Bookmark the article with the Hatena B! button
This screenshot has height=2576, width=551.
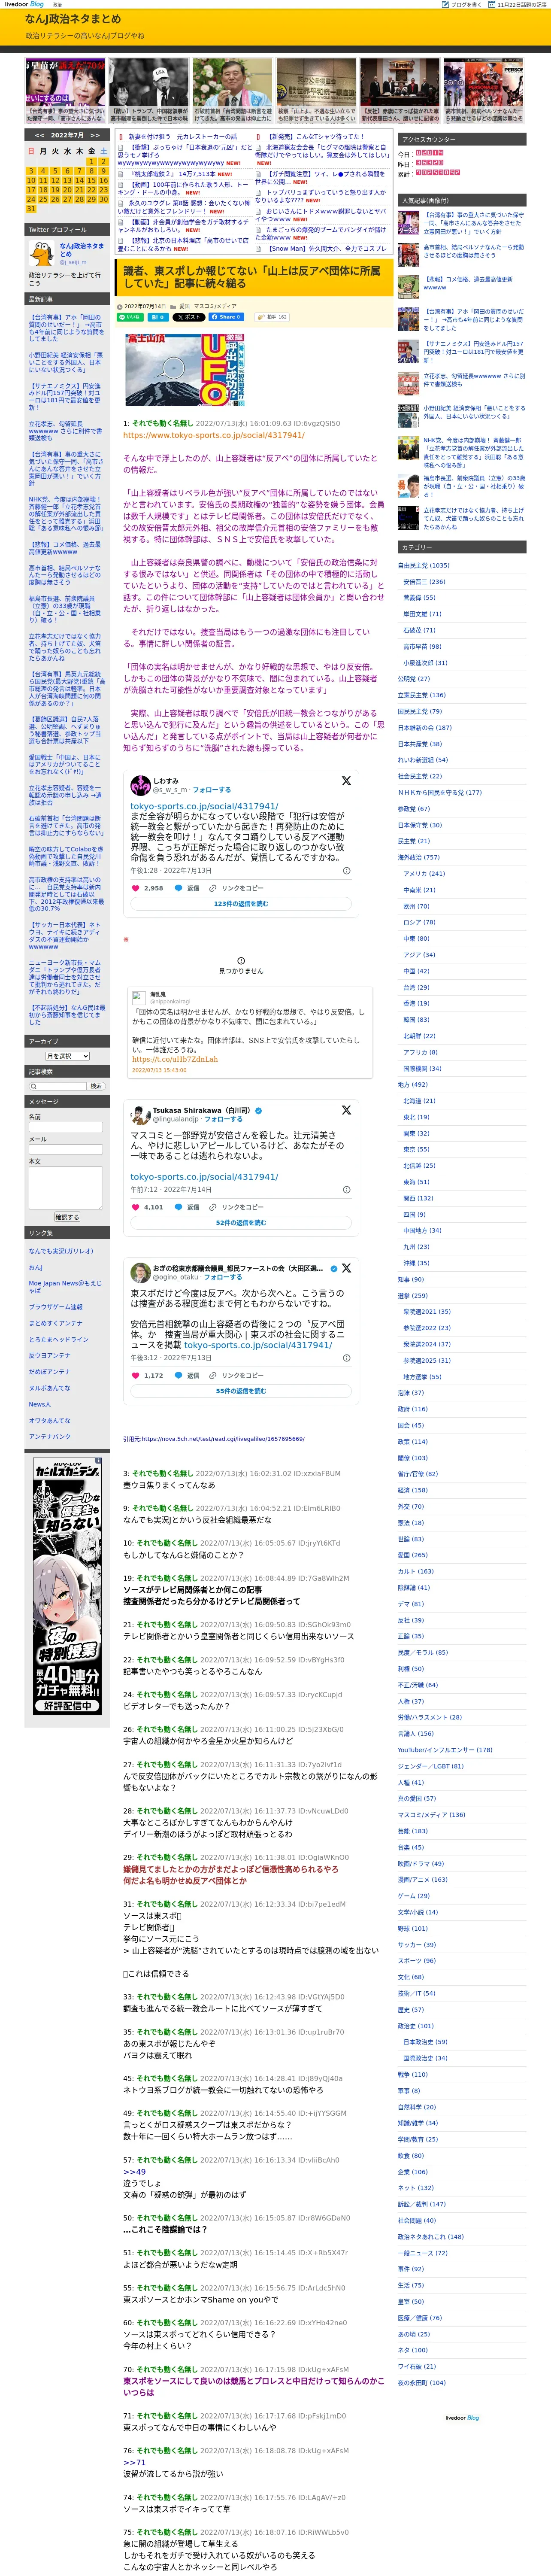tap(158, 317)
